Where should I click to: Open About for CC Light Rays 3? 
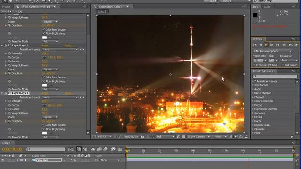click(x=69, y=46)
